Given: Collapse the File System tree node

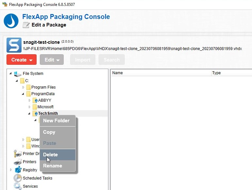Looking at the screenshot, I should point(10,74).
